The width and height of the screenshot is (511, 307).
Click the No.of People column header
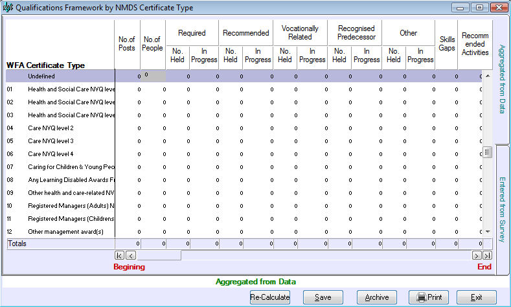coord(152,43)
